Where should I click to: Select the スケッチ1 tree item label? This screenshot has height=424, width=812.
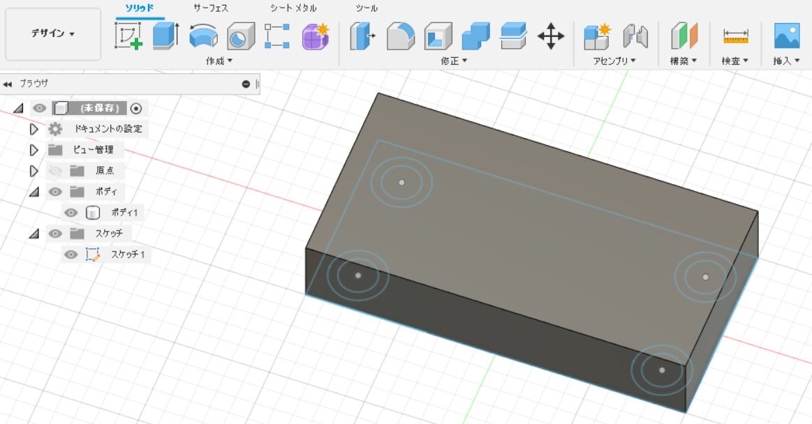coord(128,255)
